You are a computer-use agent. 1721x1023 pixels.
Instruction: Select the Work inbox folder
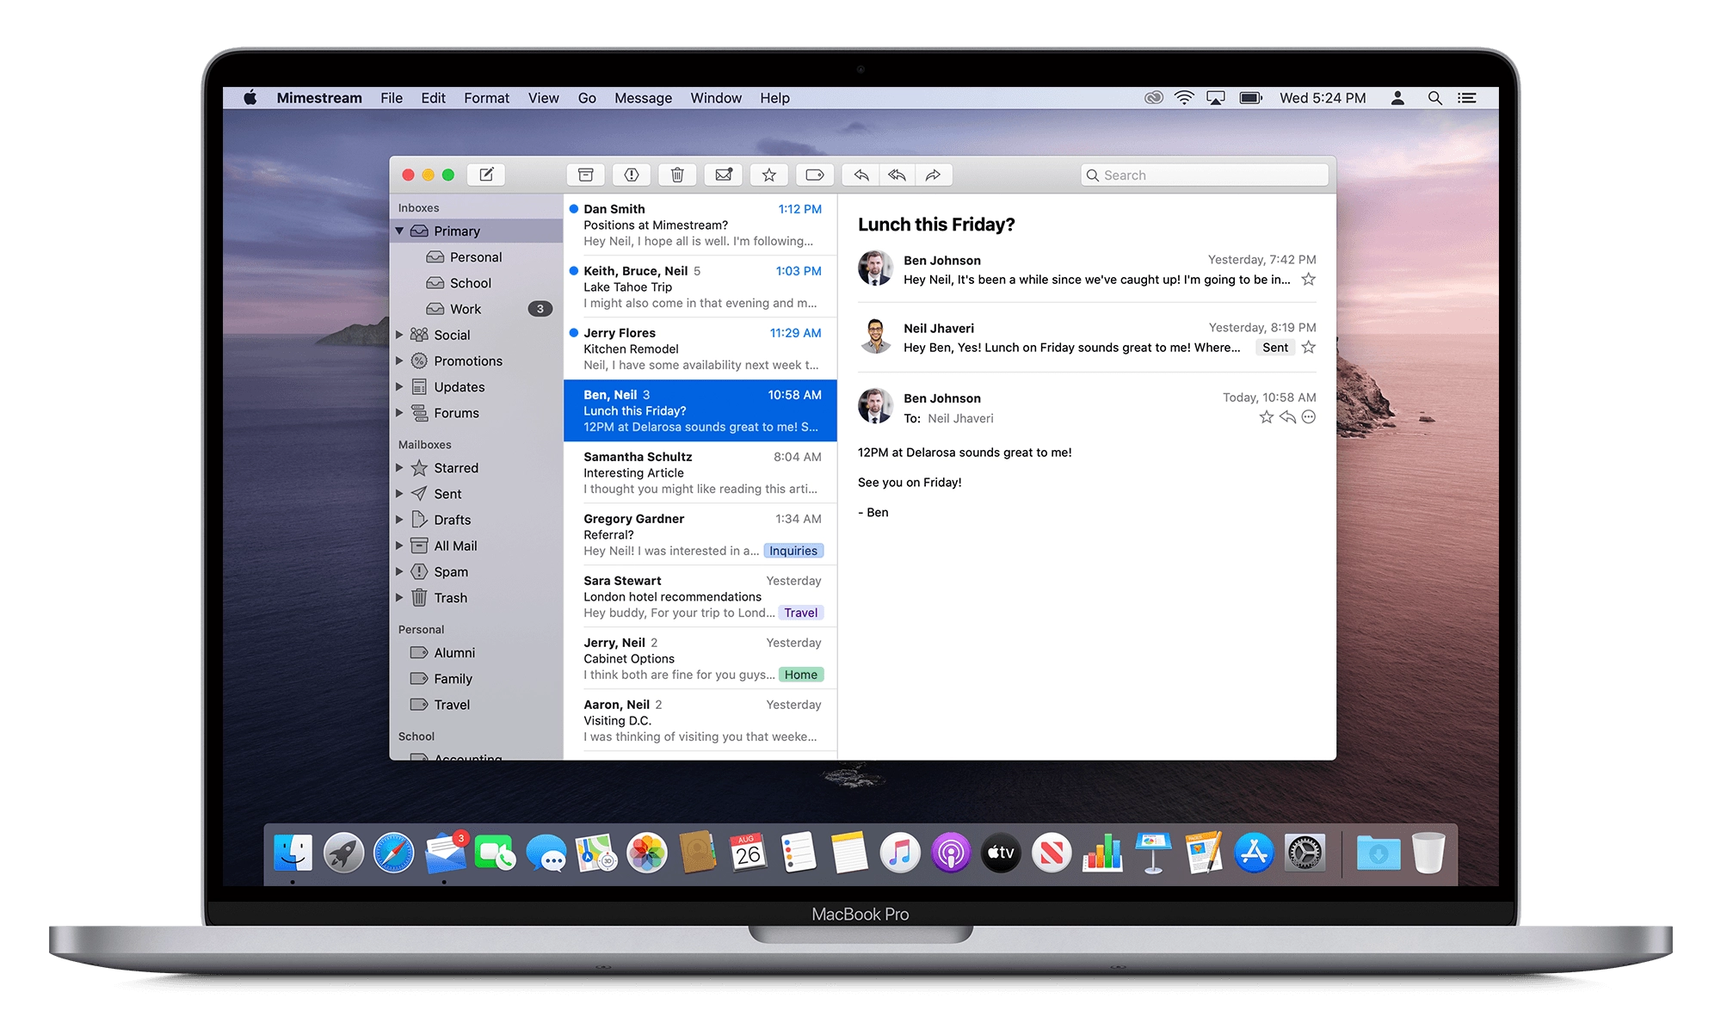coord(466,309)
